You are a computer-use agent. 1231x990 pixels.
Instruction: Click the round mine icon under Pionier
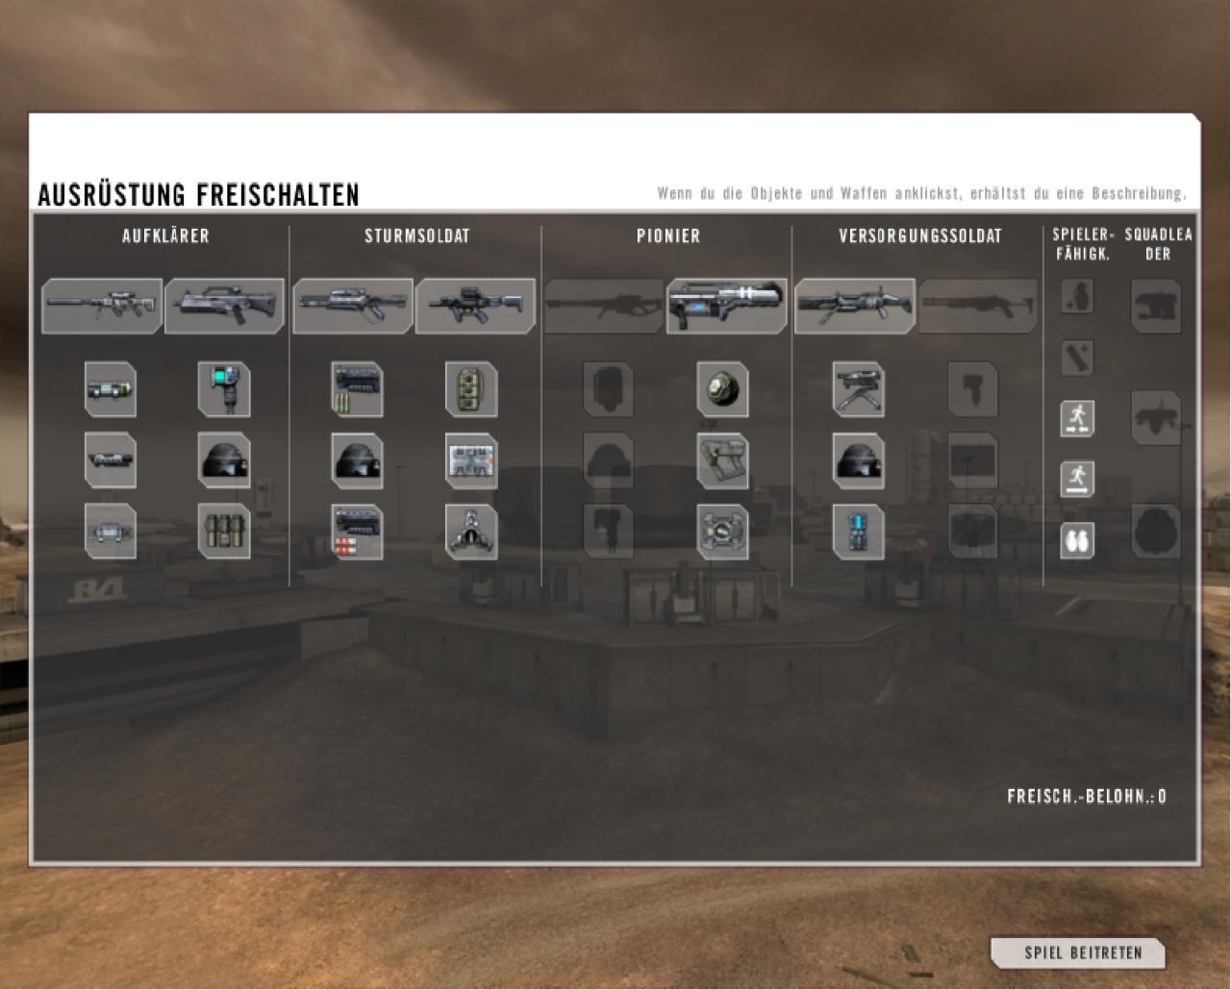pyautogui.click(x=722, y=389)
